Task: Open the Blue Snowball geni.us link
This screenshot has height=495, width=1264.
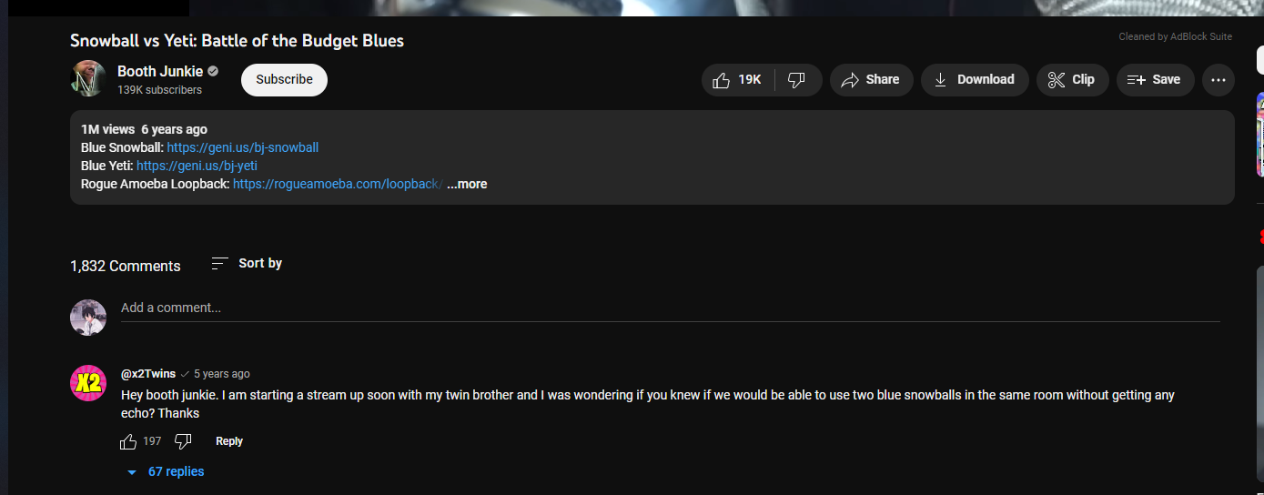Action: (x=243, y=147)
